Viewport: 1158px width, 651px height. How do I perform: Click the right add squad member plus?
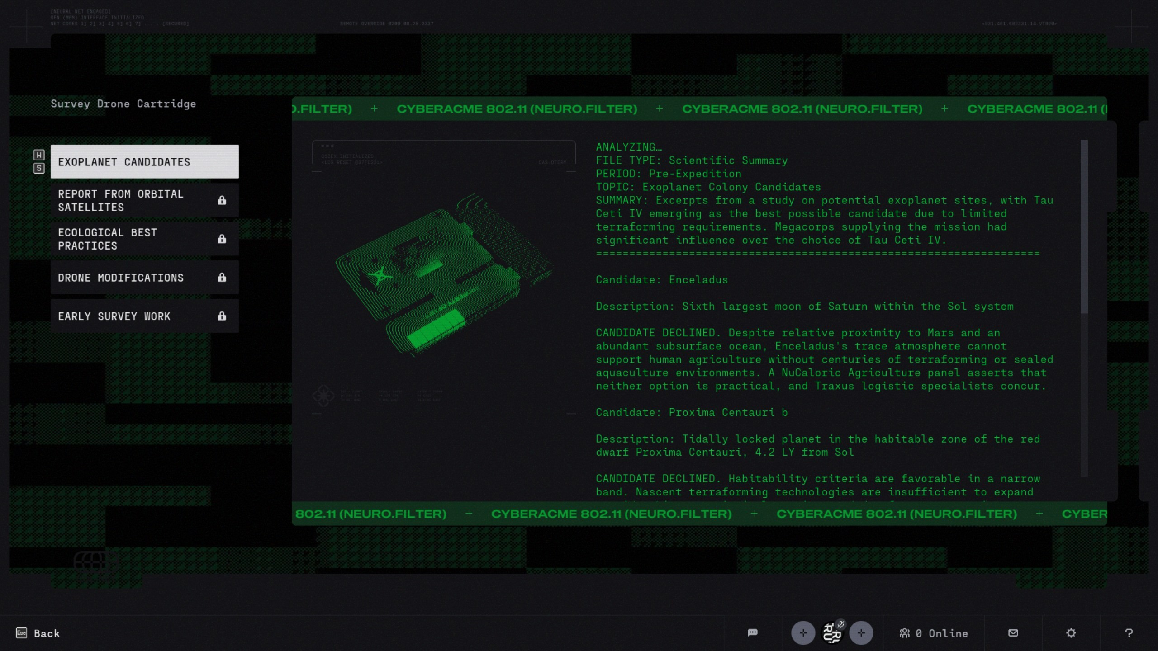pos(861,633)
